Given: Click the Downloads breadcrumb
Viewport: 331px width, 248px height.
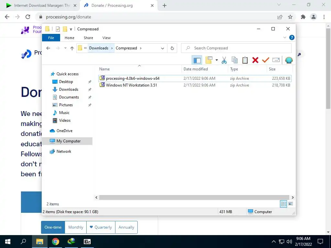Looking at the screenshot, I should click(99, 48).
